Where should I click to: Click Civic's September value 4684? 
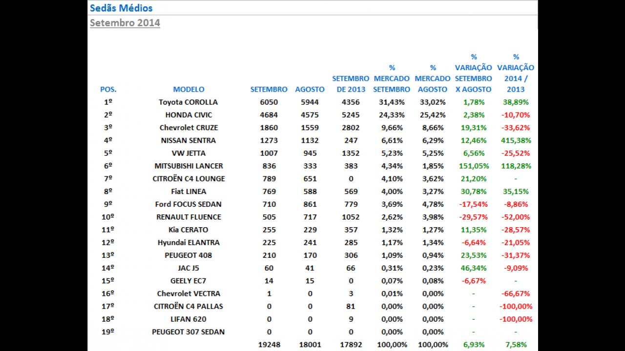[x=269, y=115]
